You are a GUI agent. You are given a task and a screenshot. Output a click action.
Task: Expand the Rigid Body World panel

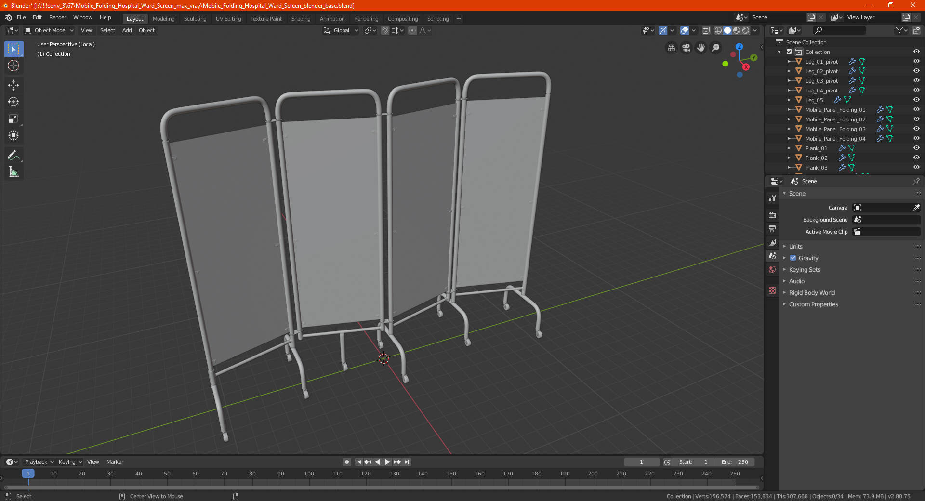[x=812, y=292]
